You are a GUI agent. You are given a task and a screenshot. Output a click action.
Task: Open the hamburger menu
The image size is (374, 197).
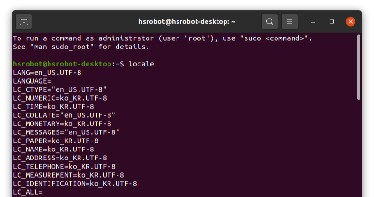pos(290,22)
